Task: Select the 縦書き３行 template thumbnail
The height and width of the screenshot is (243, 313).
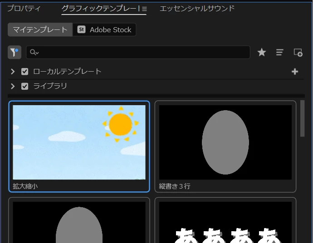Action: tap(225, 142)
